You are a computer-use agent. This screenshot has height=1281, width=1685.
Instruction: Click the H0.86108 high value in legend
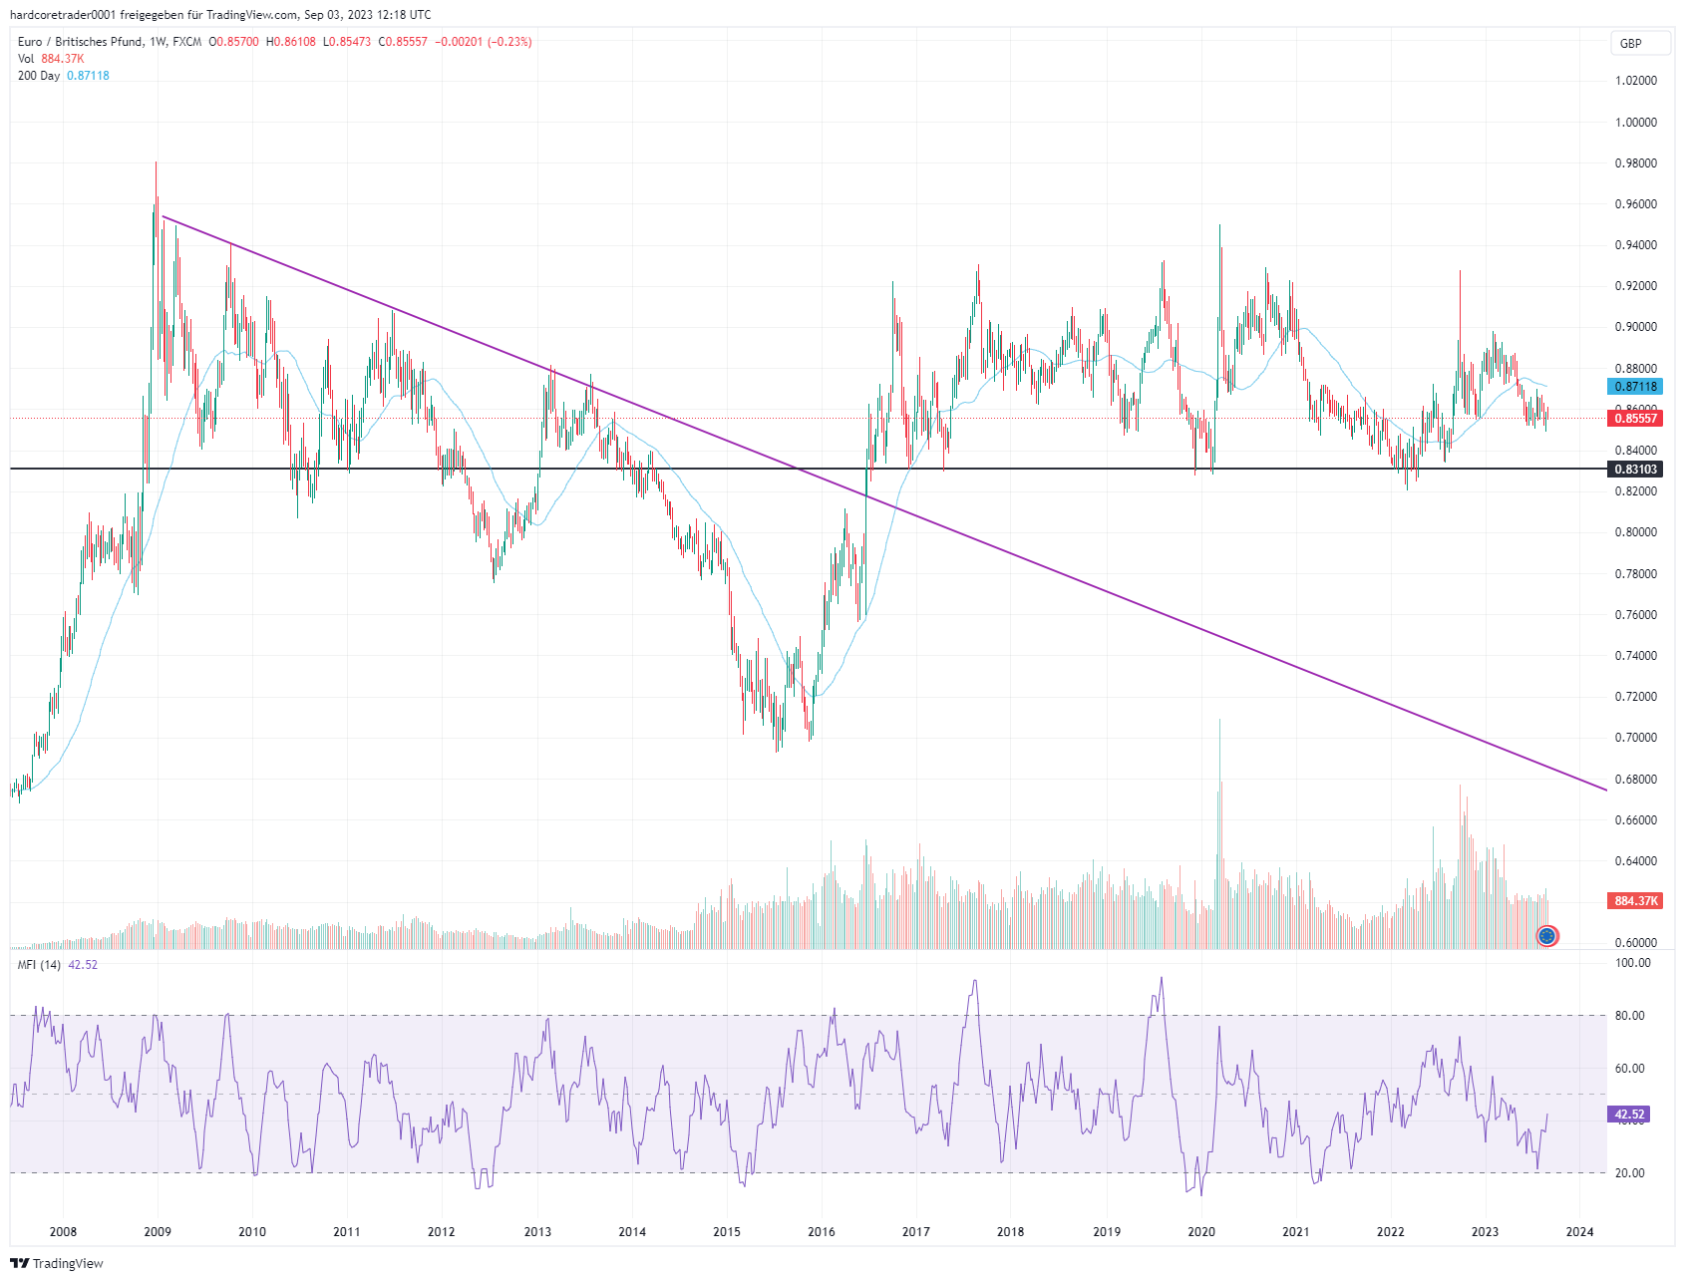[x=290, y=42]
